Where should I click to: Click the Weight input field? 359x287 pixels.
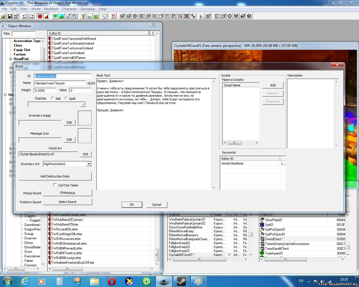tap(45, 91)
